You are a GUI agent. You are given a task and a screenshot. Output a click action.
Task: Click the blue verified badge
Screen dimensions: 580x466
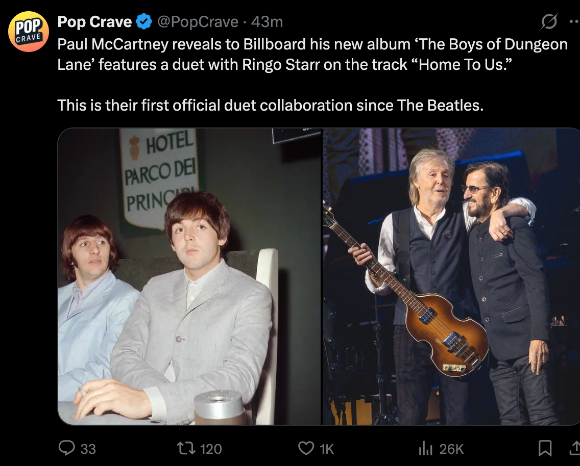[x=144, y=22]
